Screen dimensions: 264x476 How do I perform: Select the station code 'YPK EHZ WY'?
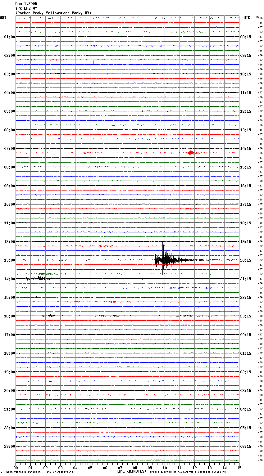[x=26, y=8]
